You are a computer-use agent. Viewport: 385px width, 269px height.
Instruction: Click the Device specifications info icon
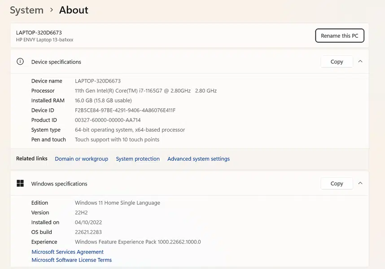tap(20, 62)
